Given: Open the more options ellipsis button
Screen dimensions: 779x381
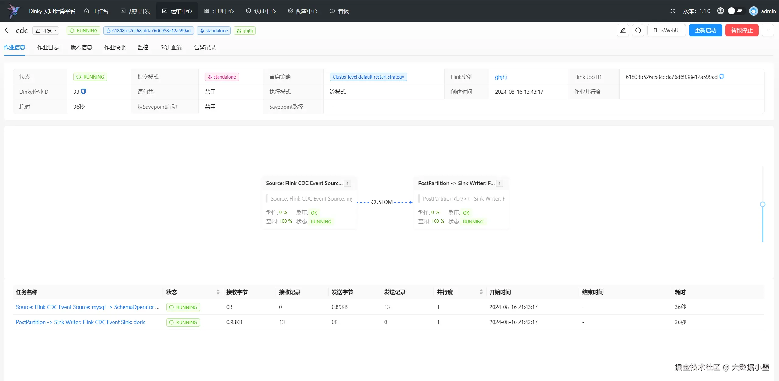Looking at the screenshot, I should tap(767, 30).
